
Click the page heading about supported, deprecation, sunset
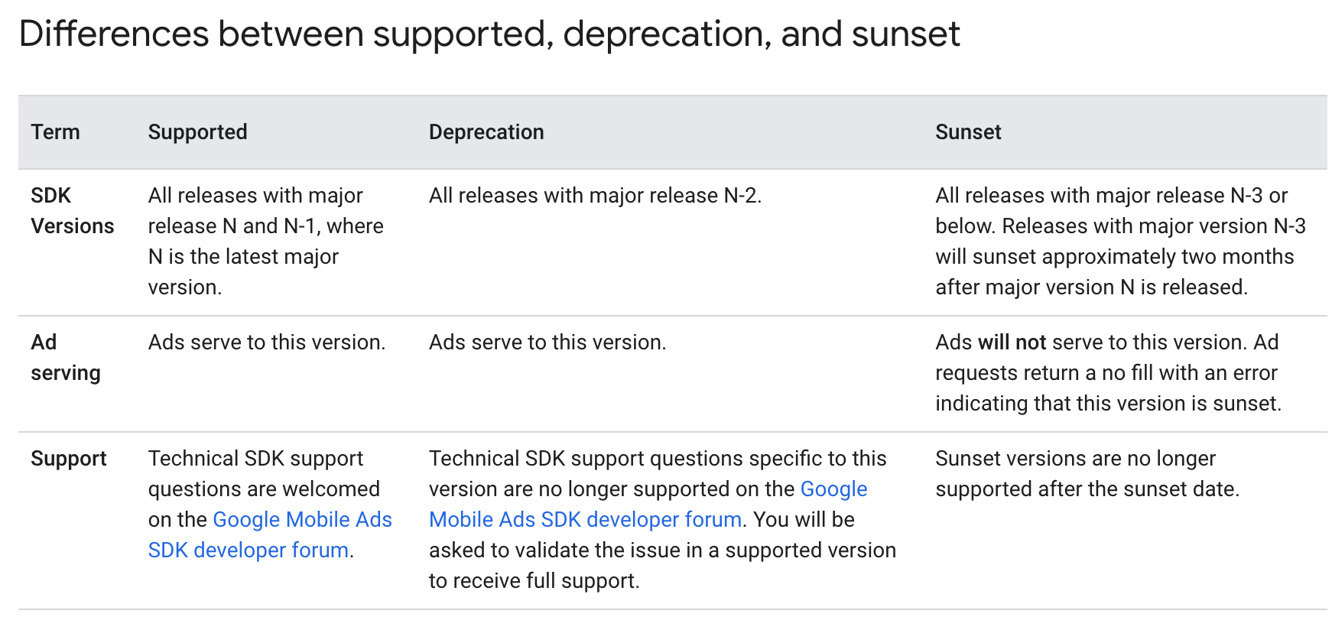coord(489,34)
